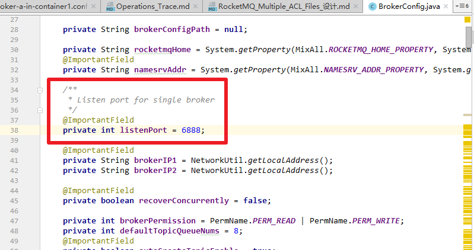Click ROCKETMQ_HOME_PROPERTY constant on line 30

tap(381, 50)
